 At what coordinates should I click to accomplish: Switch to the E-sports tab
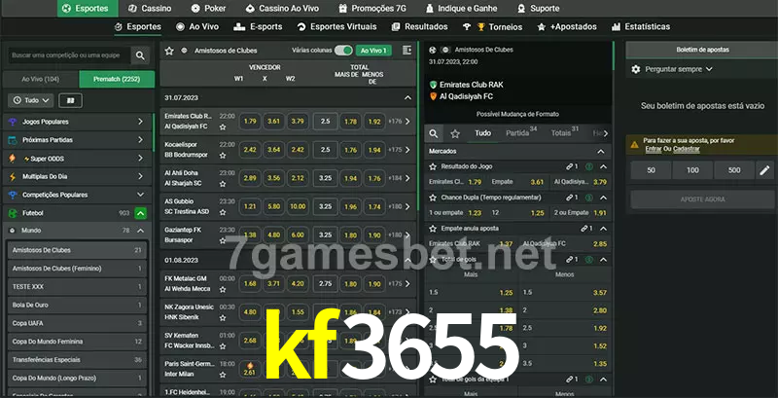(x=258, y=27)
